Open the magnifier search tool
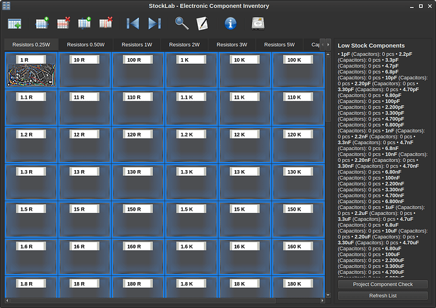 pos(181,24)
